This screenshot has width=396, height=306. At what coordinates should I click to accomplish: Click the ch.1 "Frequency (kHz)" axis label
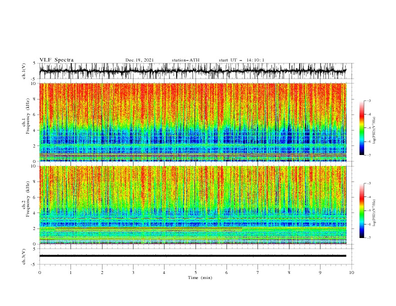(28, 116)
